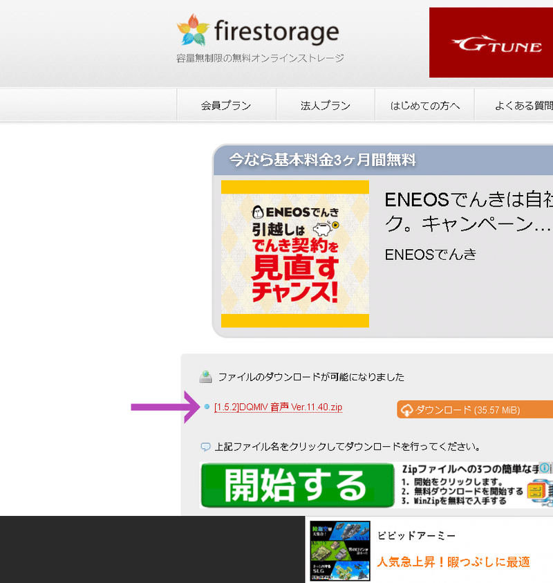Image resolution: width=553 pixels, height=583 pixels.
Task: Click the 容量無制限の無料オンラインストレージ tagline
Action: pyautogui.click(x=260, y=58)
